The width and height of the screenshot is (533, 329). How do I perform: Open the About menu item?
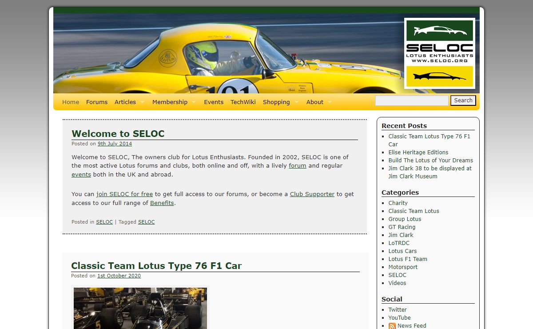pyautogui.click(x=315, y=102)
